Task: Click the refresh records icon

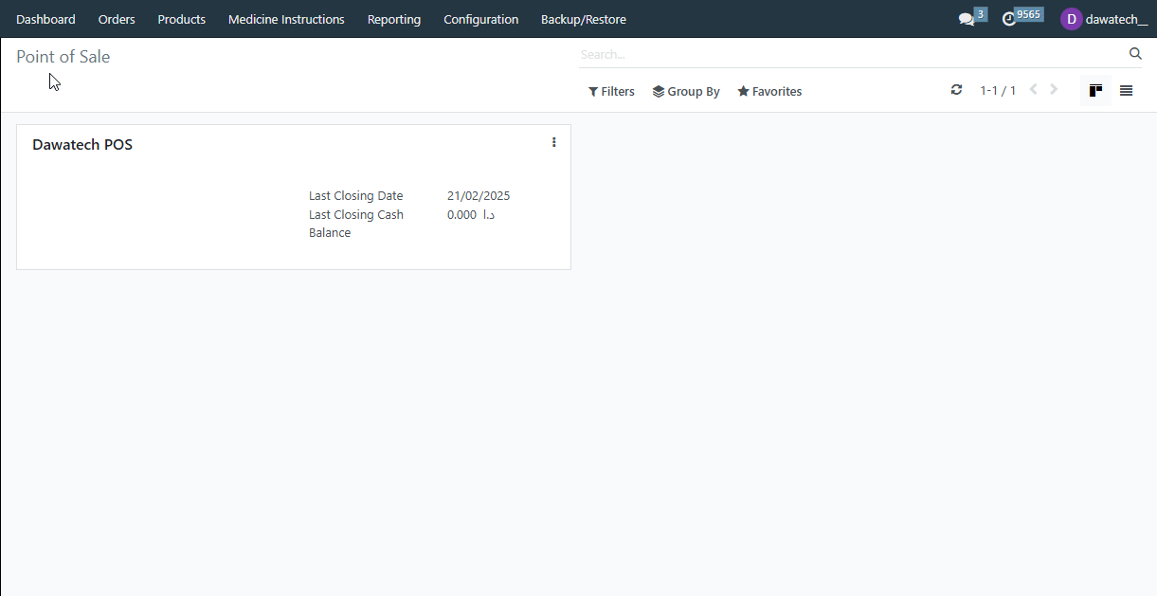Action: (x=956, y=90)
